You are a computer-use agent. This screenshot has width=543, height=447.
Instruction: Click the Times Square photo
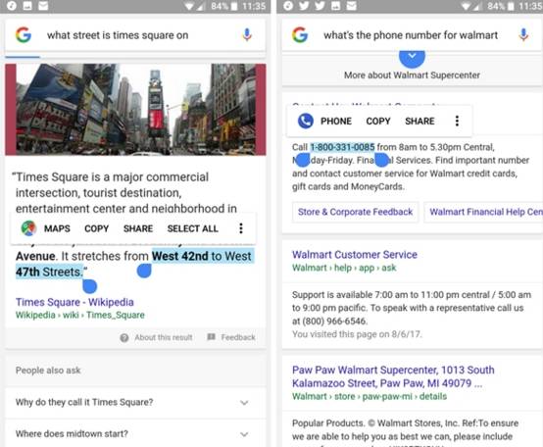pos(135,110)
